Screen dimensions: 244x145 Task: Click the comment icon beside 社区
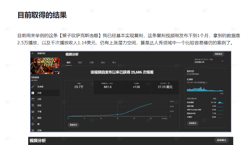[x=33, y=105]
